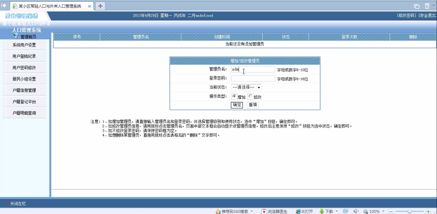Expand the zoom 100% dropdown arrow
437x214 pixels.
coord(383,211)
